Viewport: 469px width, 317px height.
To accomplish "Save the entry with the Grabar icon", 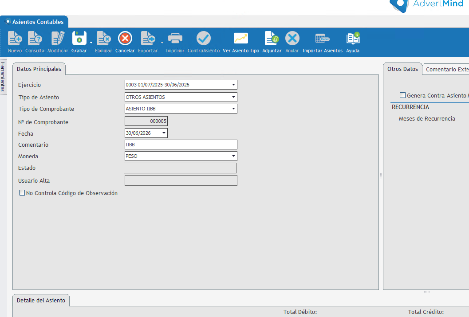I will click(79, 39).
